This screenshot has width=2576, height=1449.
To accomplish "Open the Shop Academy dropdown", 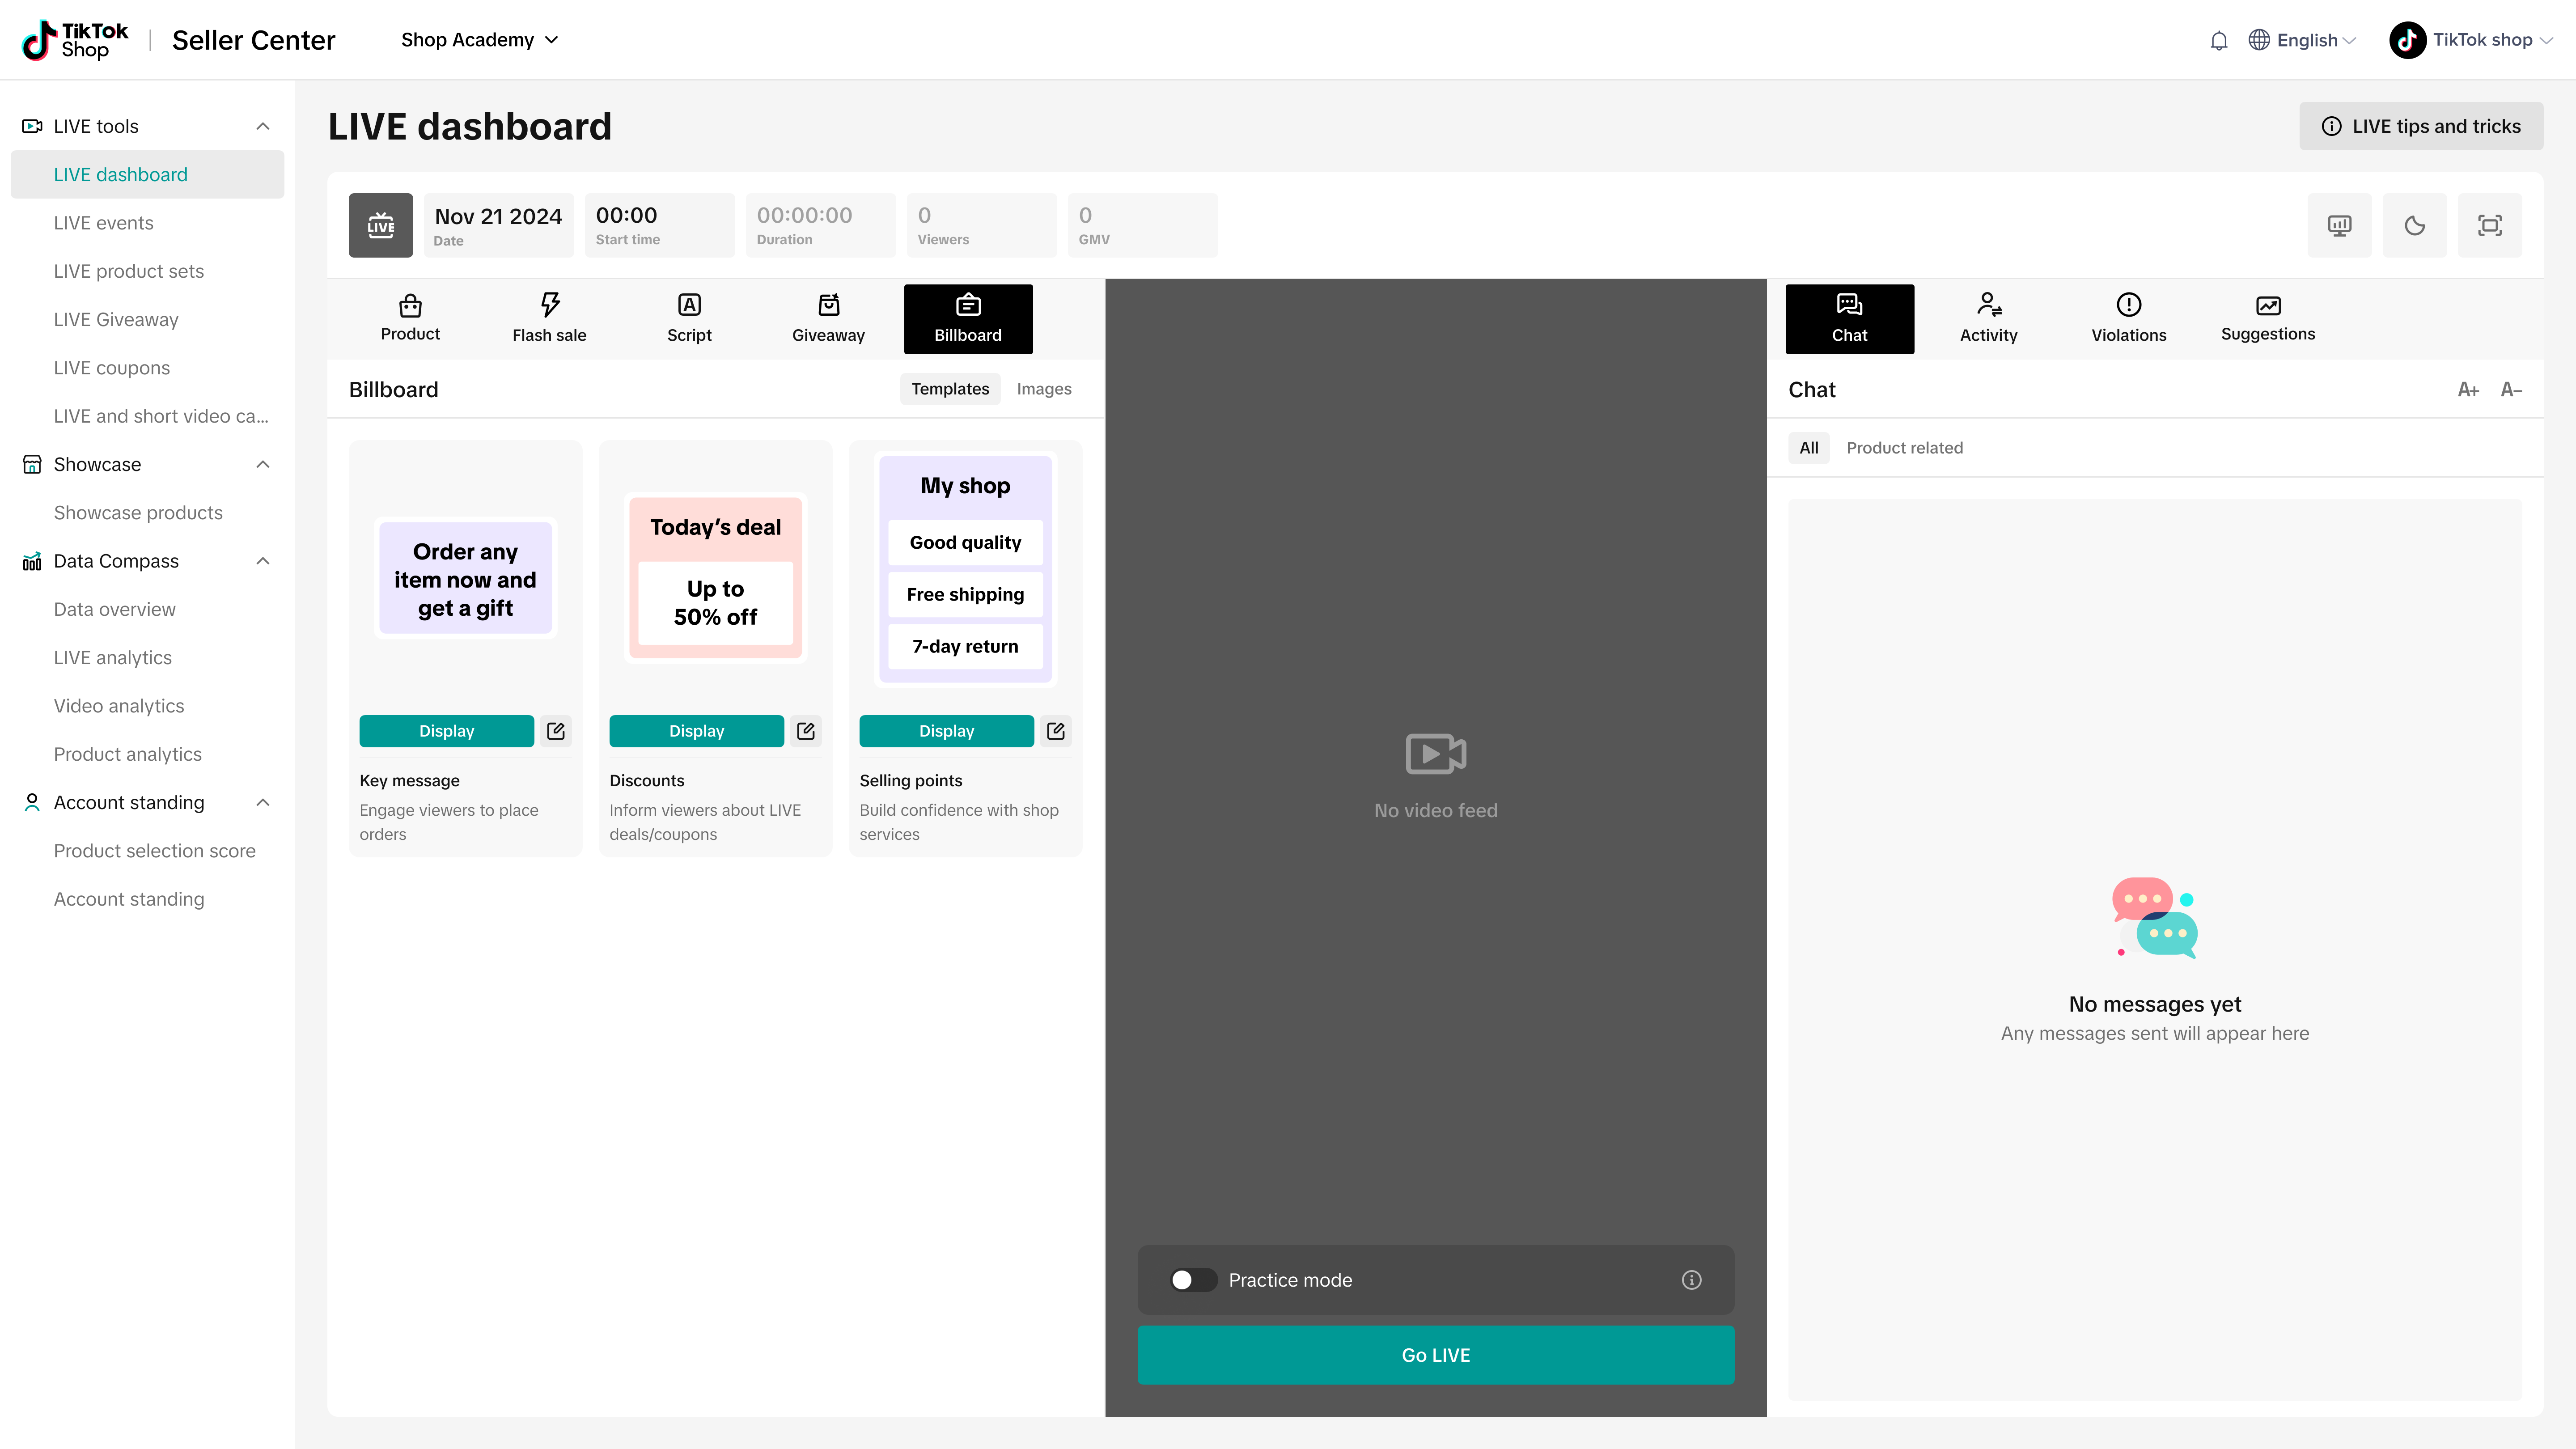I will 479,40.
